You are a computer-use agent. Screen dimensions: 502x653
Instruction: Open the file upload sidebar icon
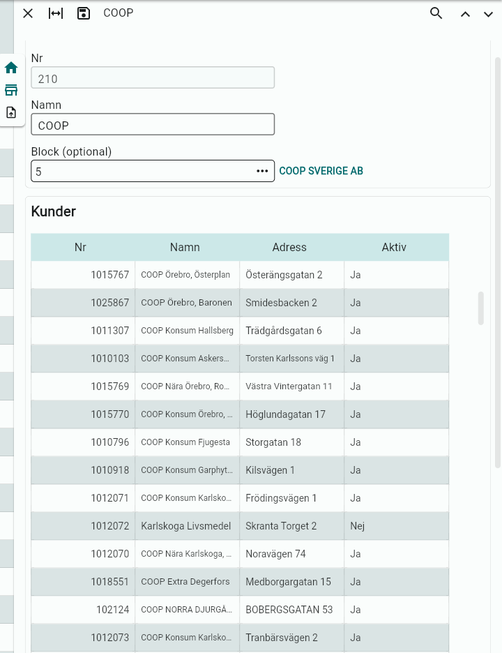point(11,112)
